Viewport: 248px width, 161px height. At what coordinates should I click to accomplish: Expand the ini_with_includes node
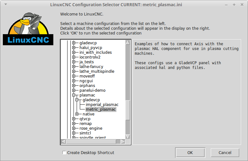74,52
